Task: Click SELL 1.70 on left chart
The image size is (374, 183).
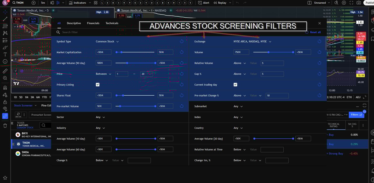Action: click(17, 20)
